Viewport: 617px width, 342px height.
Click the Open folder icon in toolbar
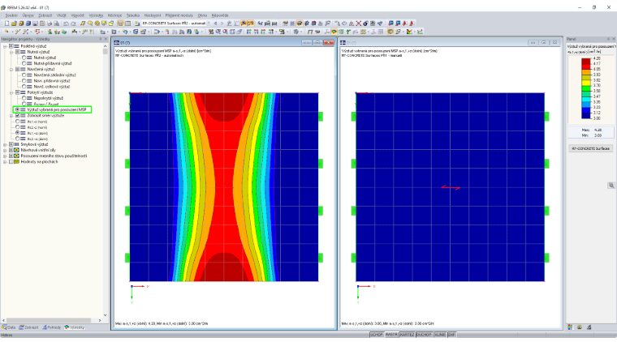[x=14, y=24]
